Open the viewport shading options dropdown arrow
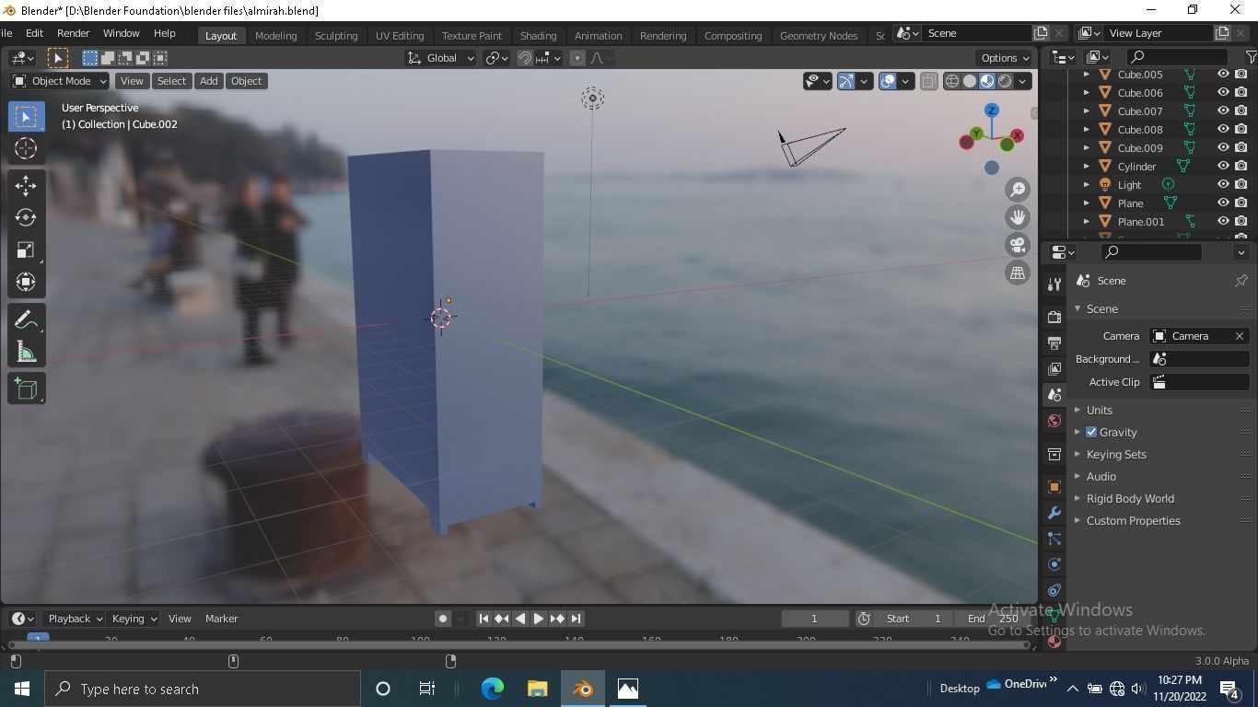Image resolution: width=1258 pixels, height=707 pixels. pyautogui.click(x=1022, y=81)
